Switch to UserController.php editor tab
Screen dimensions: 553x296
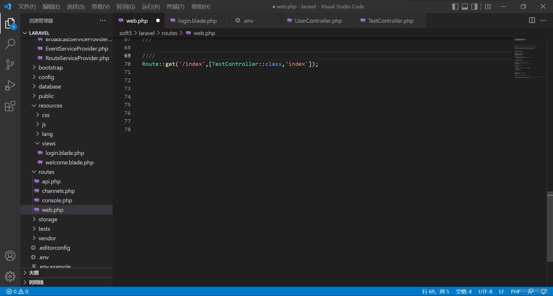pos(318,20)
